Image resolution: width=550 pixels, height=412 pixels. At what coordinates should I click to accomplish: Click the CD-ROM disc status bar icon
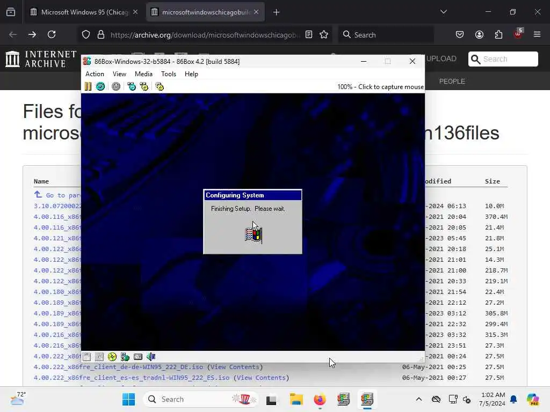(112, 357)
